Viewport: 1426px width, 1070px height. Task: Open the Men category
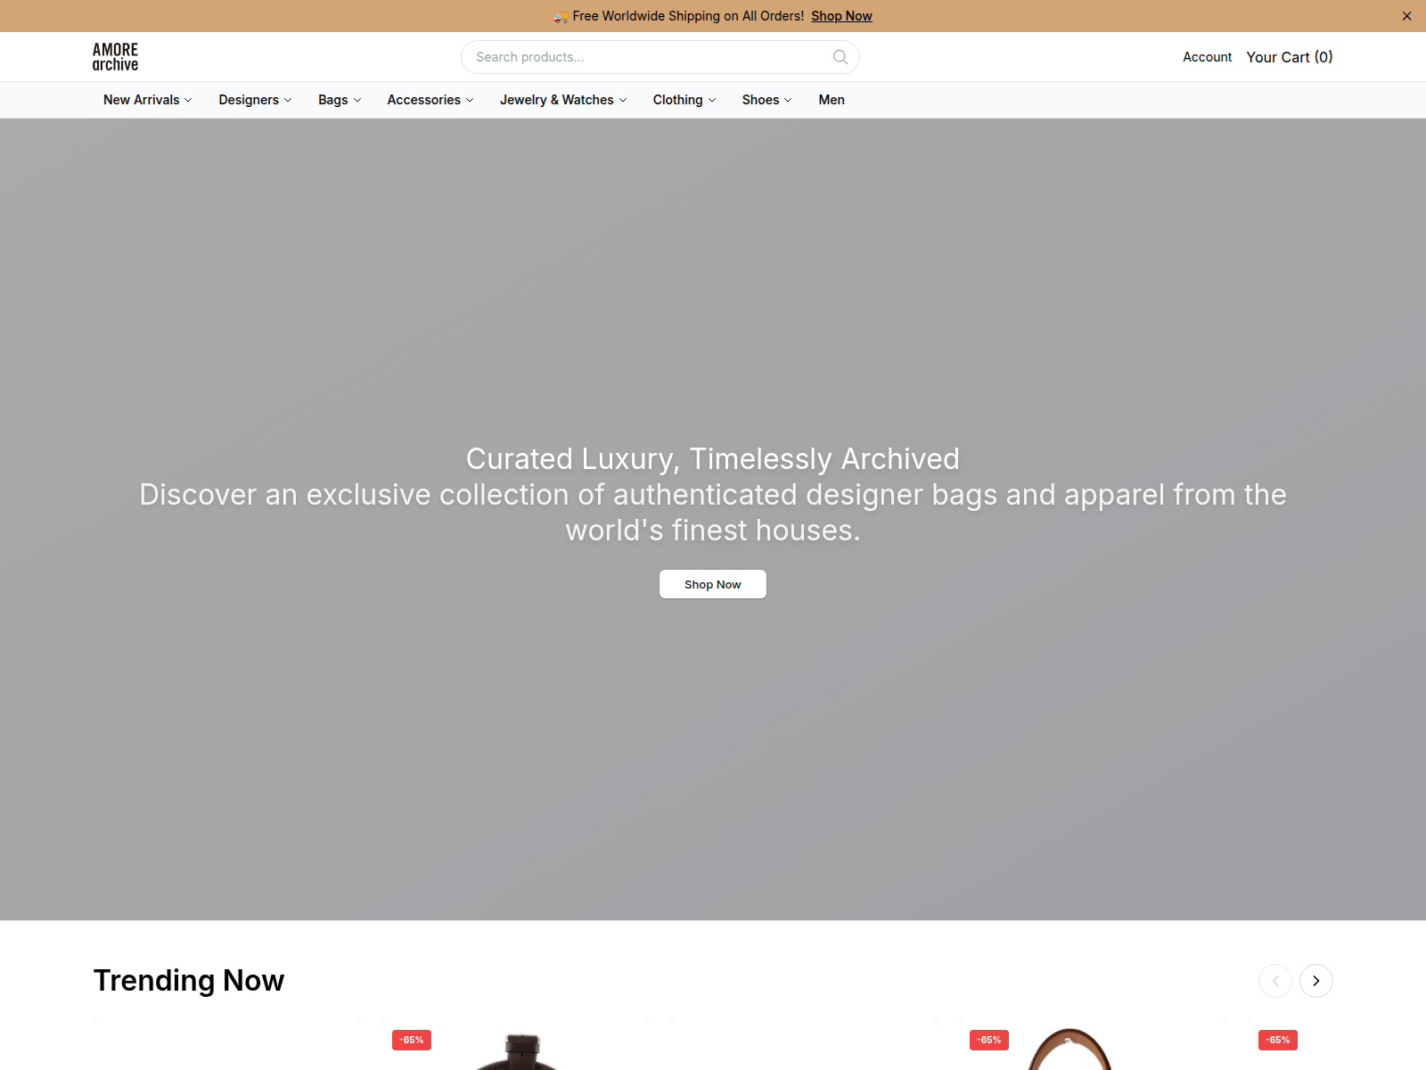point(832,100)
